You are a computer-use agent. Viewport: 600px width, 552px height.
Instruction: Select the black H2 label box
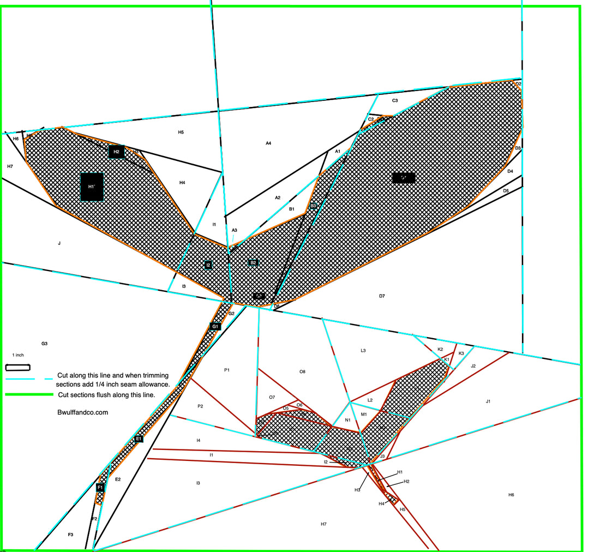tap(116, 152)
